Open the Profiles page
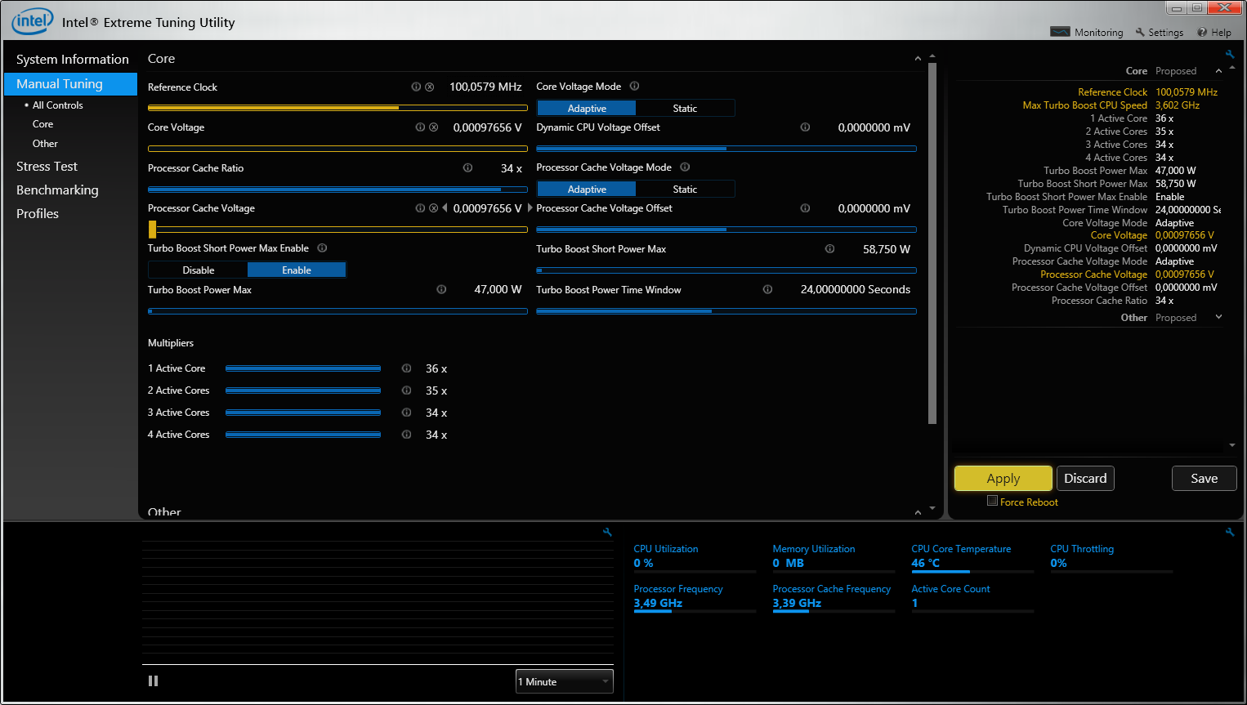This screenshot has height=705, width=1247. (x=38, y=214)
